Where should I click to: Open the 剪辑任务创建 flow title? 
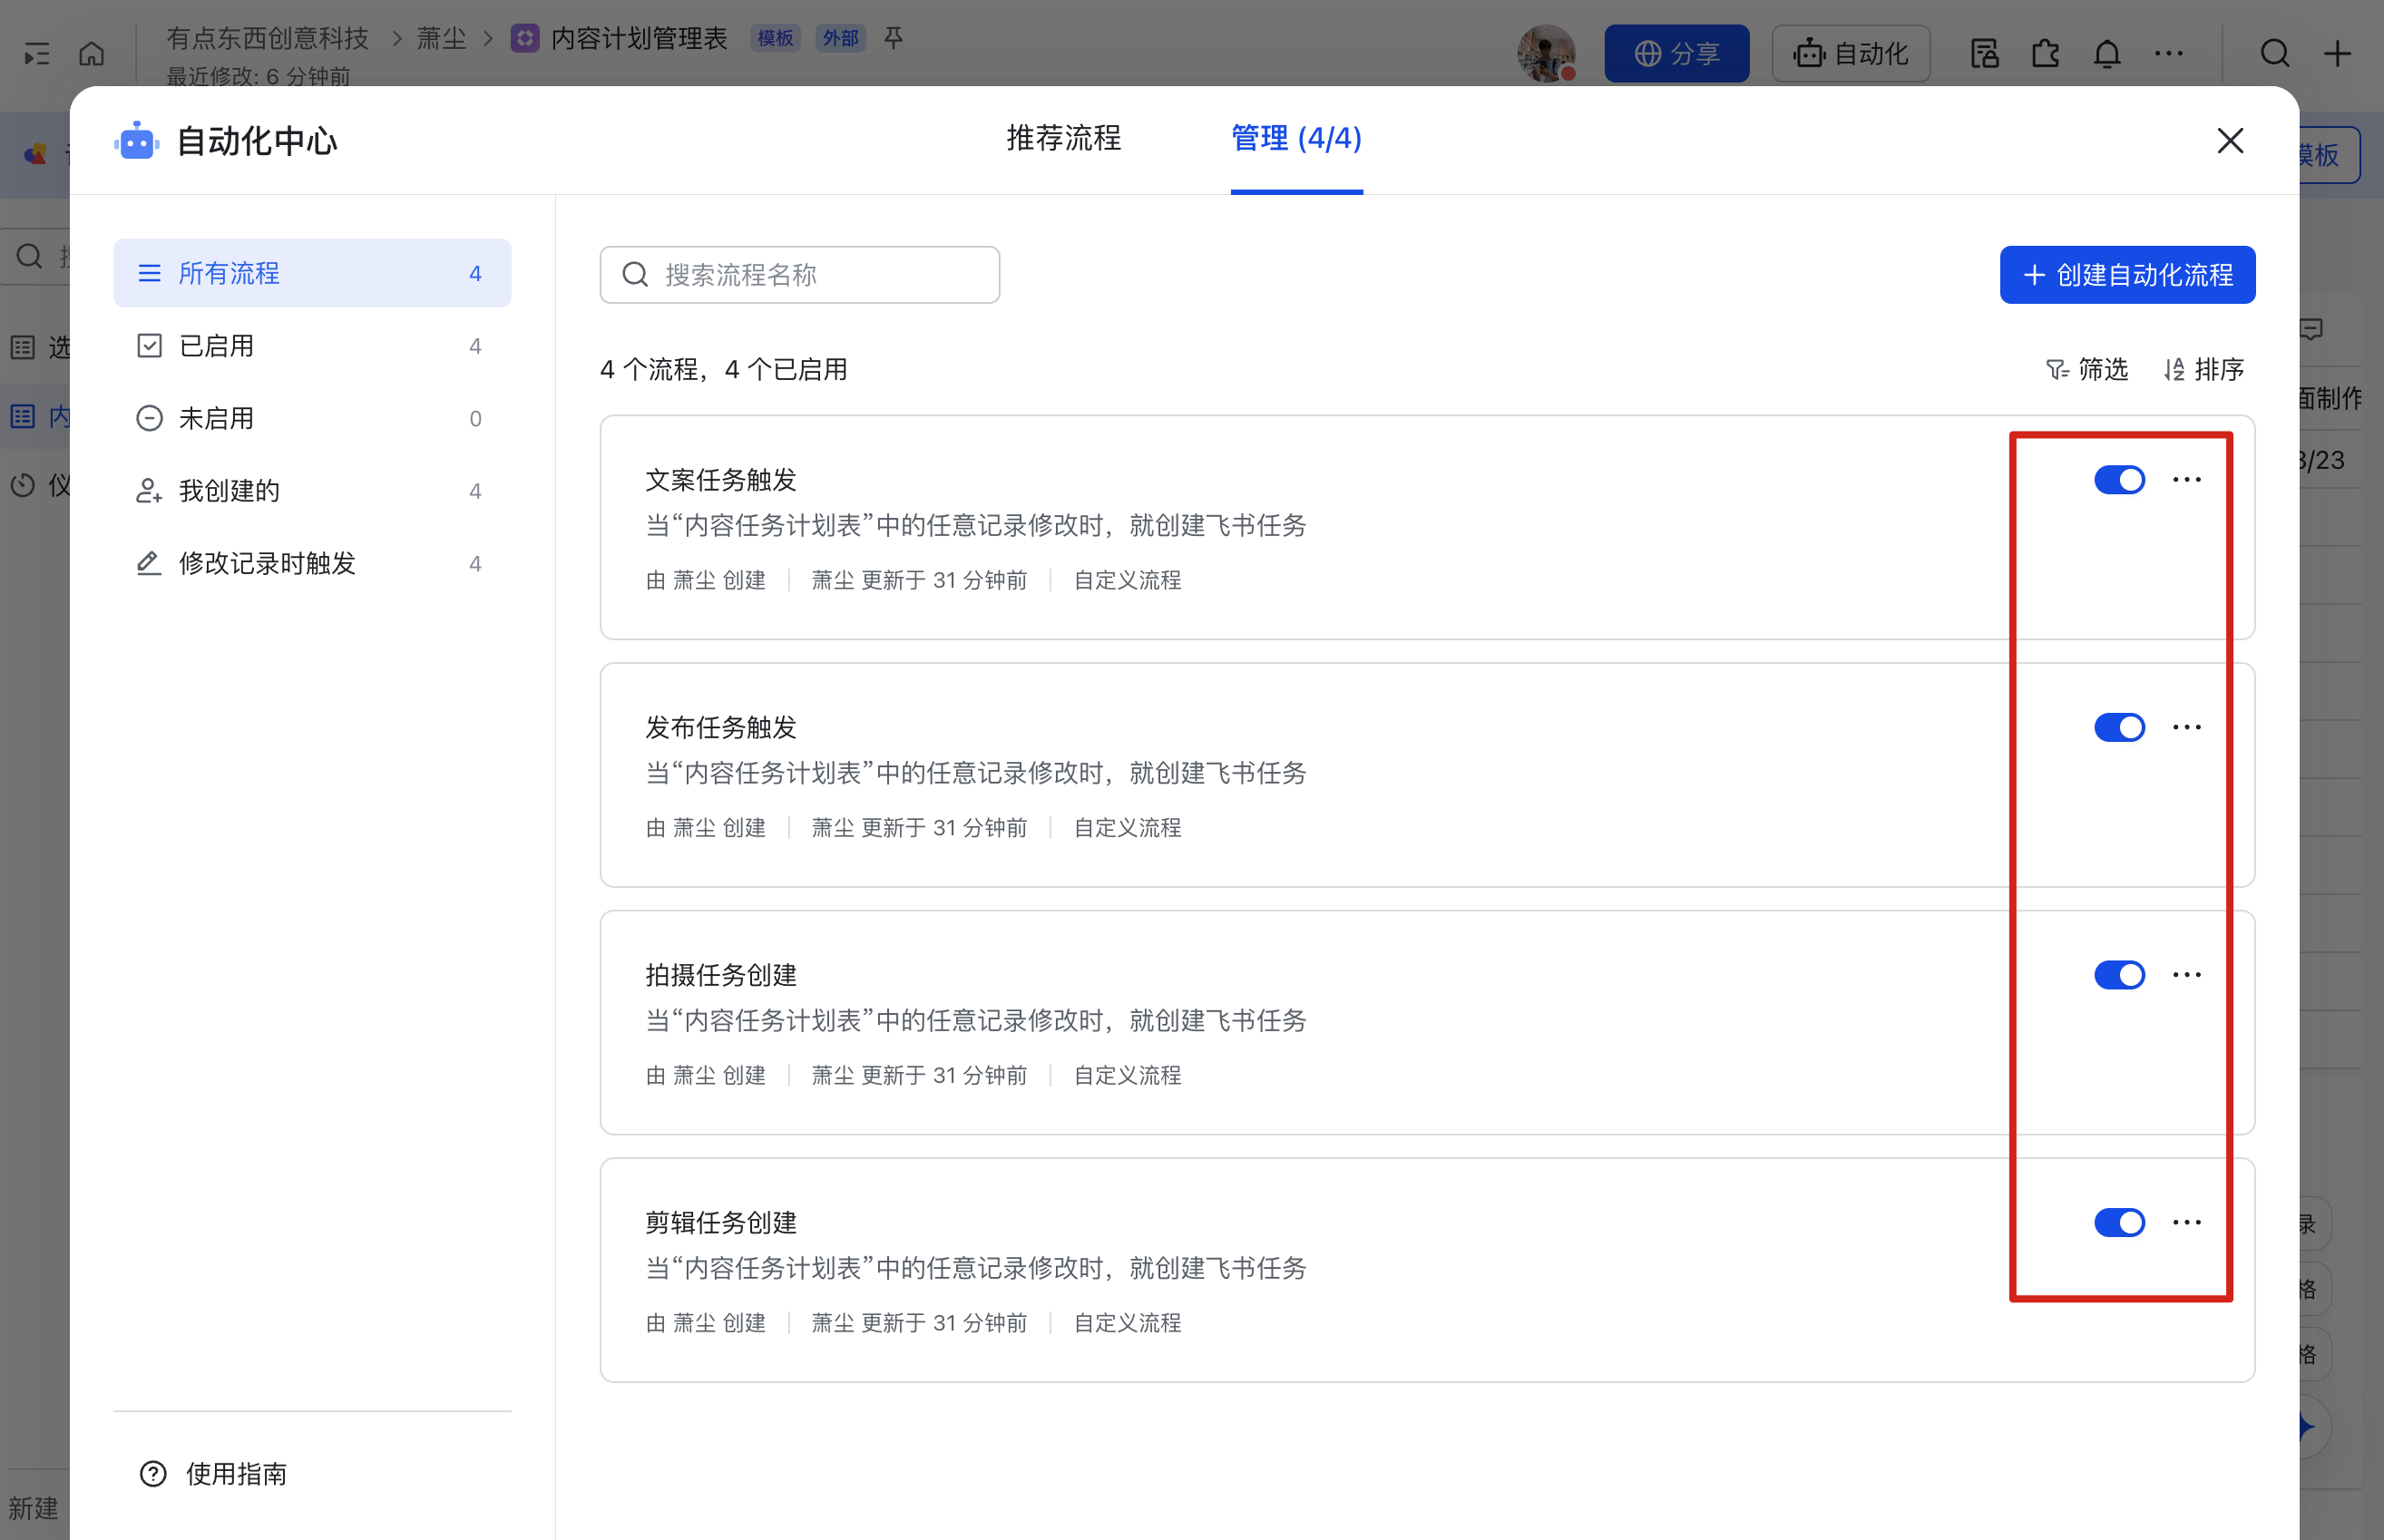(721, 1222)
